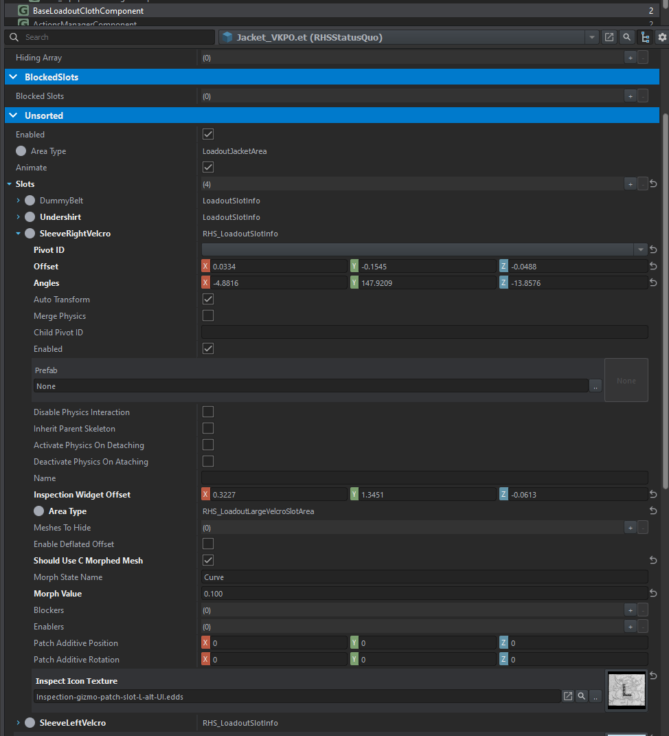Disable the Auto Transform checkbox
The width and height of the screenshot is (669, 736).
pyautogui.click(x=208, y=300)
